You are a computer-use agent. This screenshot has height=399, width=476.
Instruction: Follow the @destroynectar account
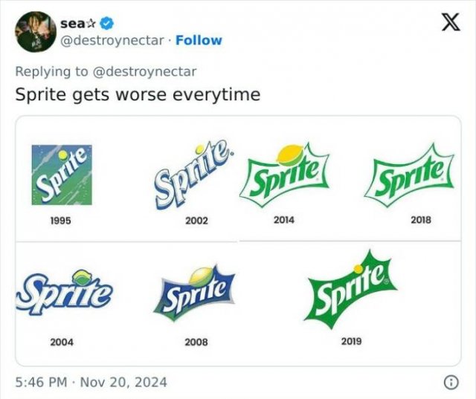click(x=198, y=40)
